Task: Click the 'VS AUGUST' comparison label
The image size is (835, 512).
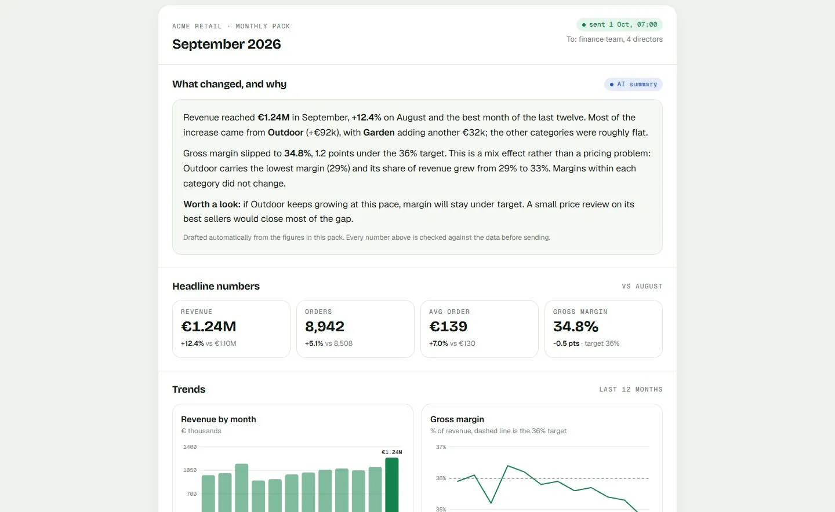Action: (642, 286)
